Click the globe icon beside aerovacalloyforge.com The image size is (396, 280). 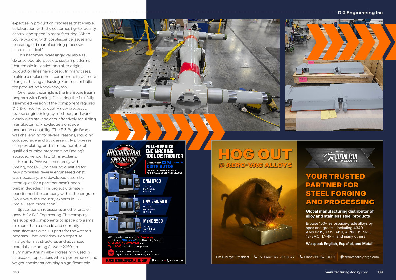coord(342,257)
